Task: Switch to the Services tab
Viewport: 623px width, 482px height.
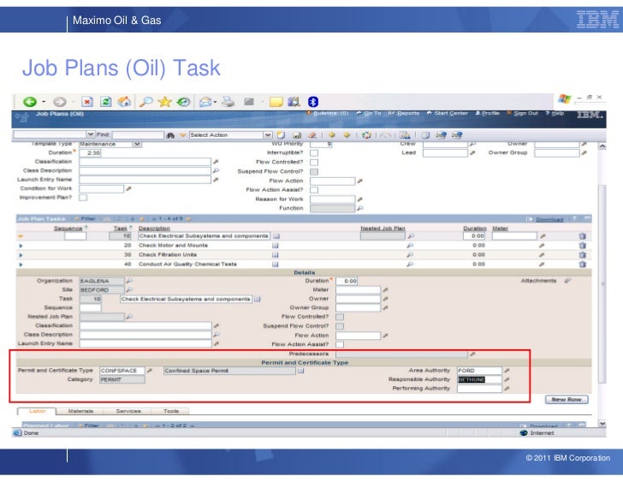Action: pos(128,411)
